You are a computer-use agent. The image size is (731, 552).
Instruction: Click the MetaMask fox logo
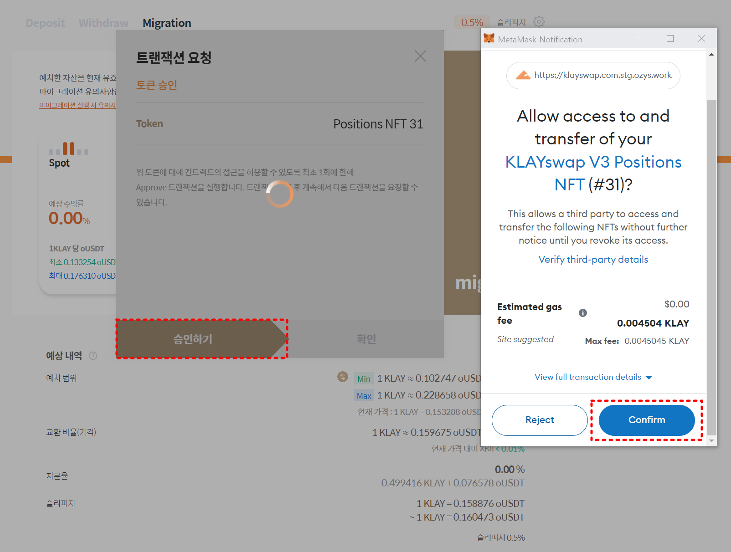(x=489, y=39)
